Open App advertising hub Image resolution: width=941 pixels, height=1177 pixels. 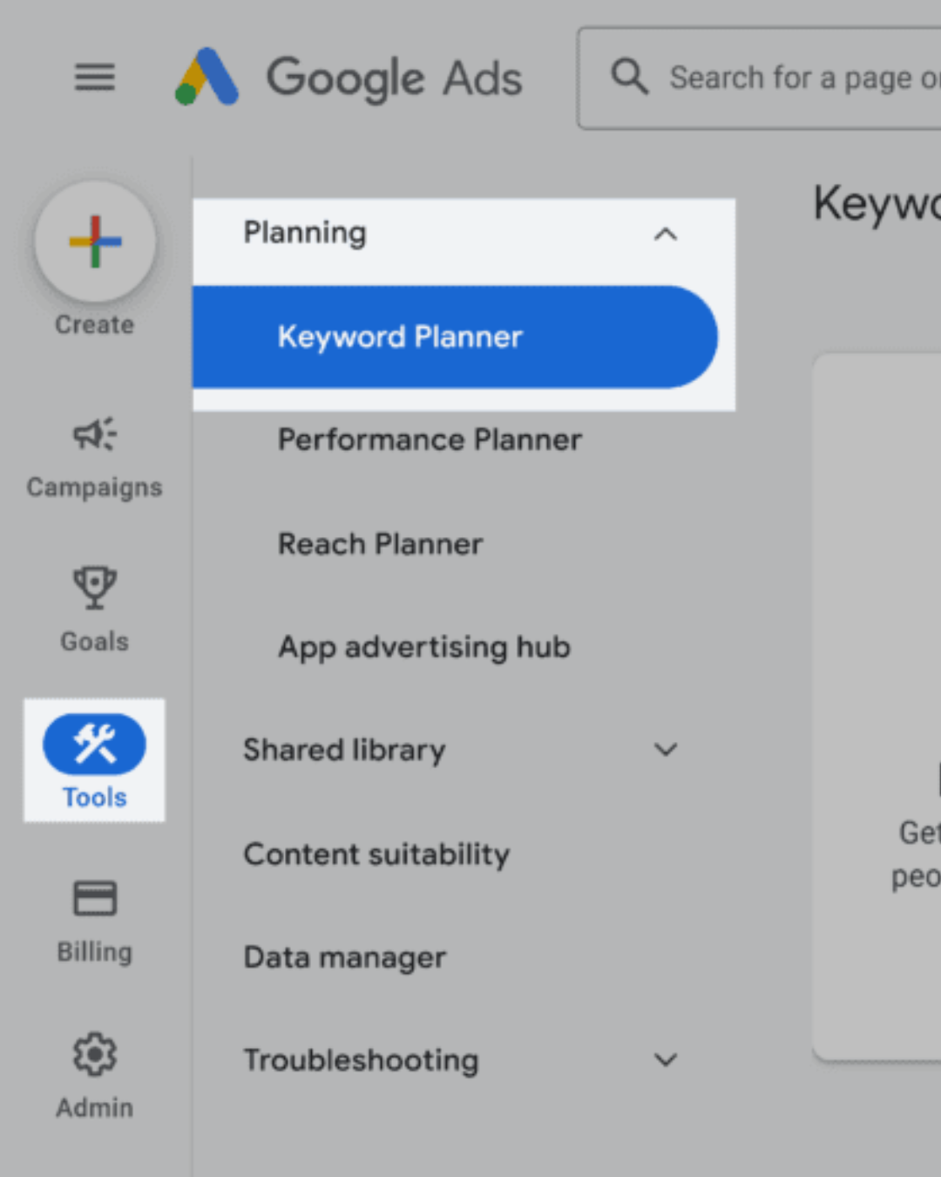[x=424, y=648]
